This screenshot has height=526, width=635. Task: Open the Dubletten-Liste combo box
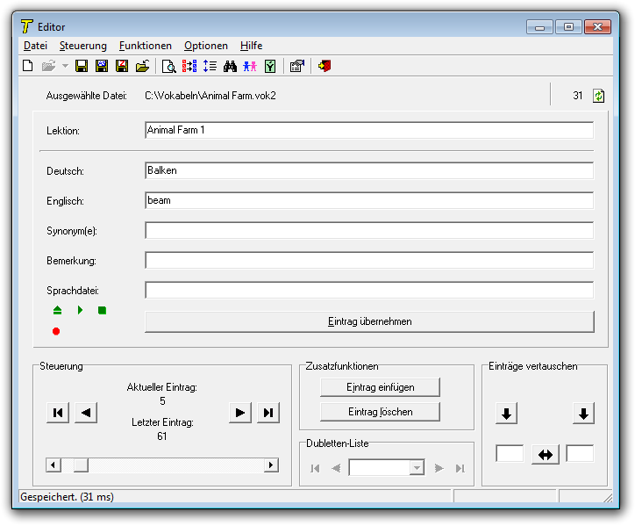tap(417, 468)
